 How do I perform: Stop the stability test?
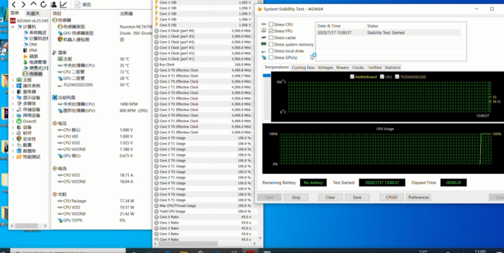pos(296,198)
